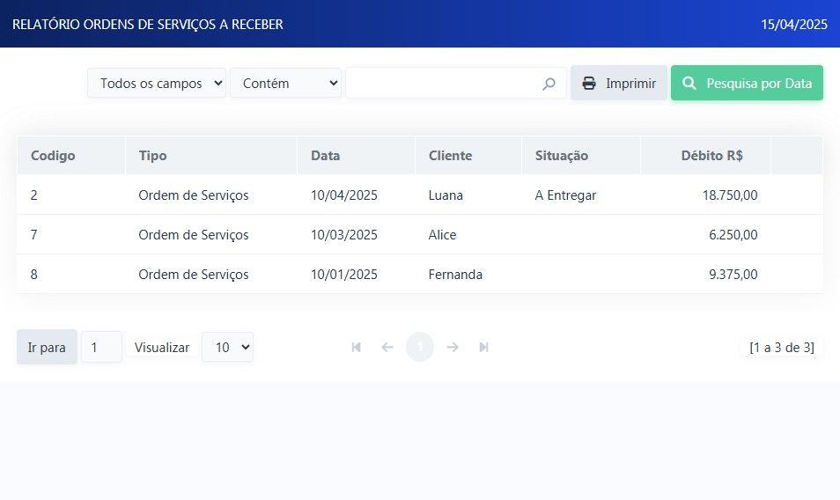Select client cell 'Luana'
The width and height of the screenshot is (840, 500).
[x=446, y=195]
